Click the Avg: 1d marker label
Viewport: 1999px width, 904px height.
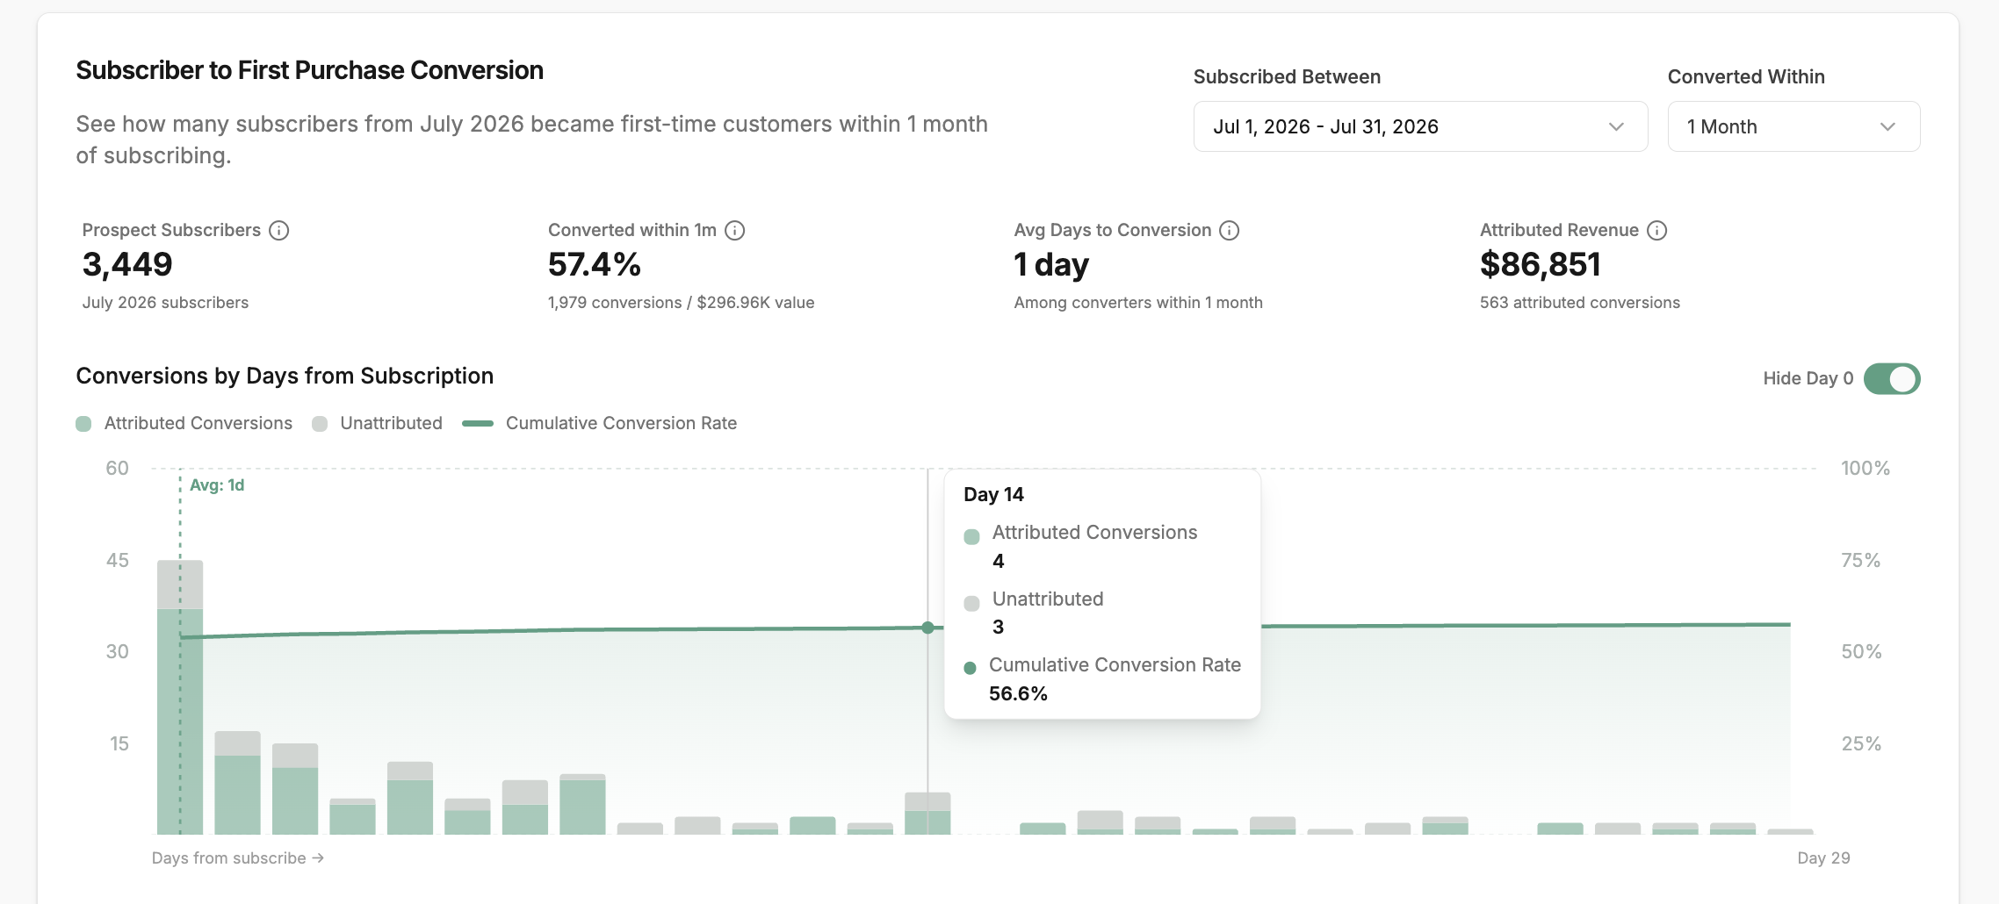[217, 485]
